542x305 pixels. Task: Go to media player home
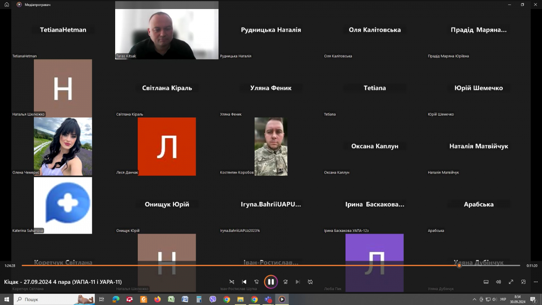pos(7,5)
